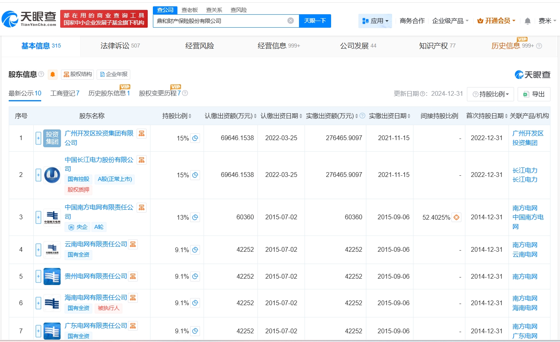Image resolution: width=560 pixels, height=342 pixels.
Task: Open the pie chart icon for 贵州电网 9.1%
Action: (x=195, y=277)
